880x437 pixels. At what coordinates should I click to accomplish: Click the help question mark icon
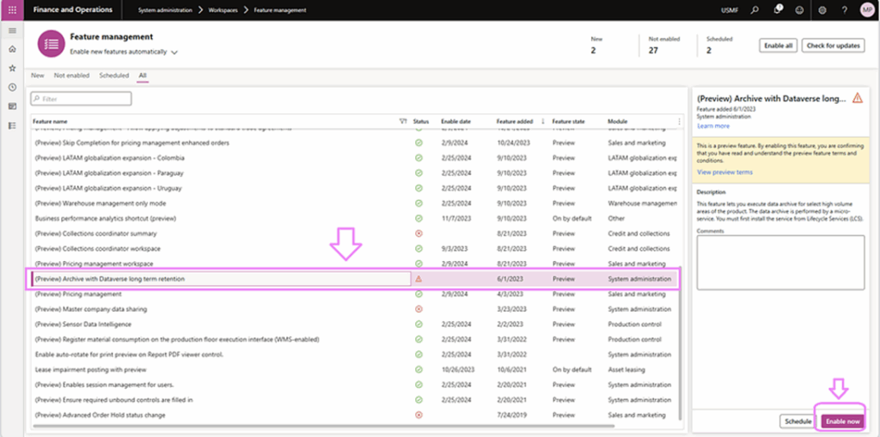(x=843, y=9)
